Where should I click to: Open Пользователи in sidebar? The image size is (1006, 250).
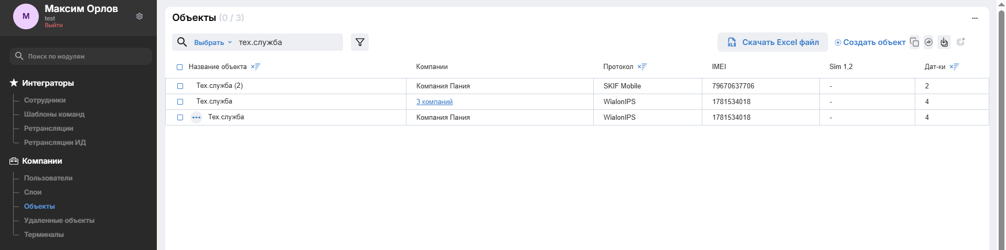point(48,178)
